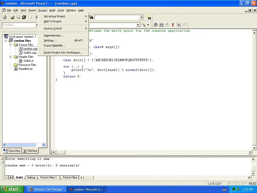Click the Stop Build icon
257x193 pixels.
(167, 25)
